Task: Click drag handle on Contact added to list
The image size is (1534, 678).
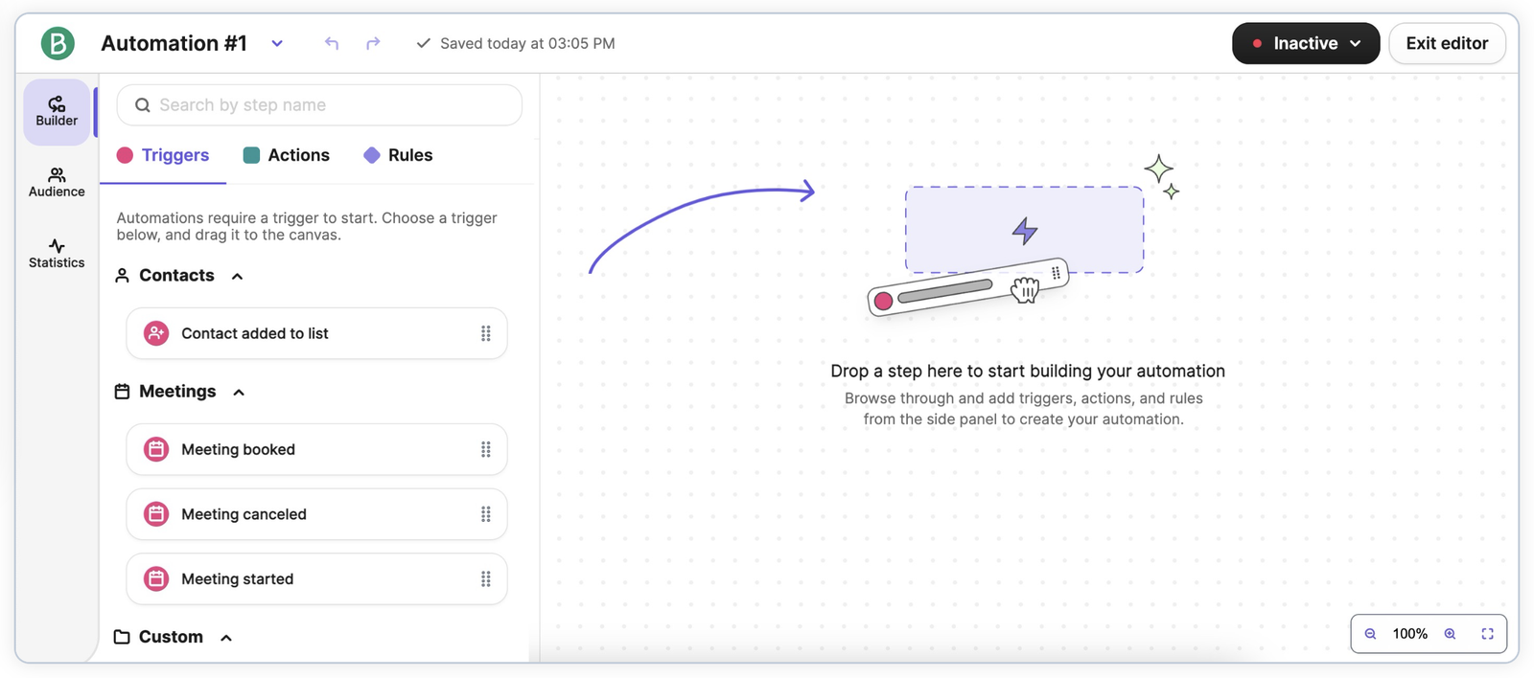Action: pos(486,333)
